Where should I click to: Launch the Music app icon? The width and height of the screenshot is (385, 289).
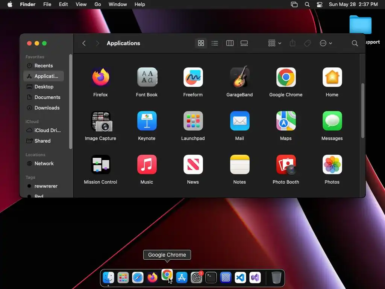point(147,164)
